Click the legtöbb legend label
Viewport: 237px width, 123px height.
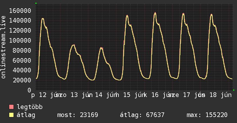[x=30, y=107]
